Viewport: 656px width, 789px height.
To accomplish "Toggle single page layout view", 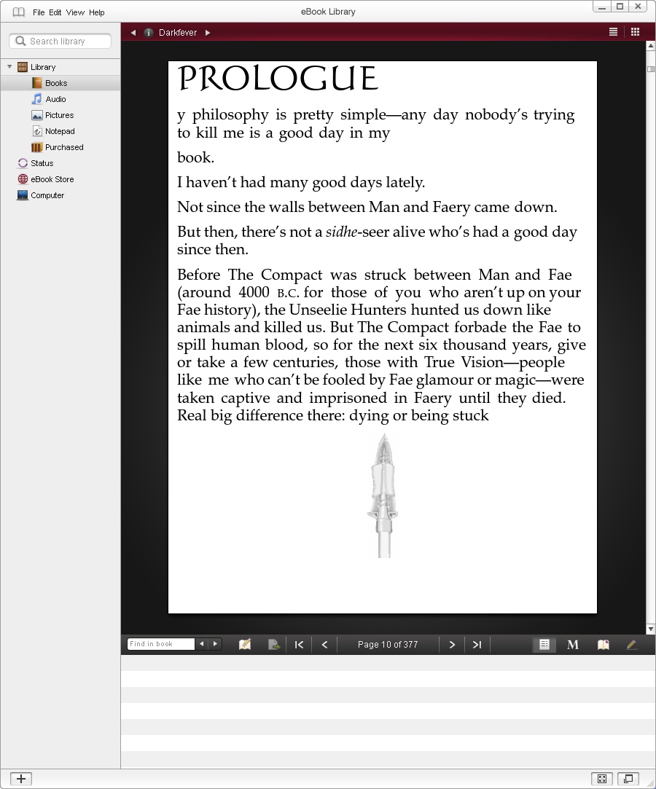I will click(x=544, y=645).
